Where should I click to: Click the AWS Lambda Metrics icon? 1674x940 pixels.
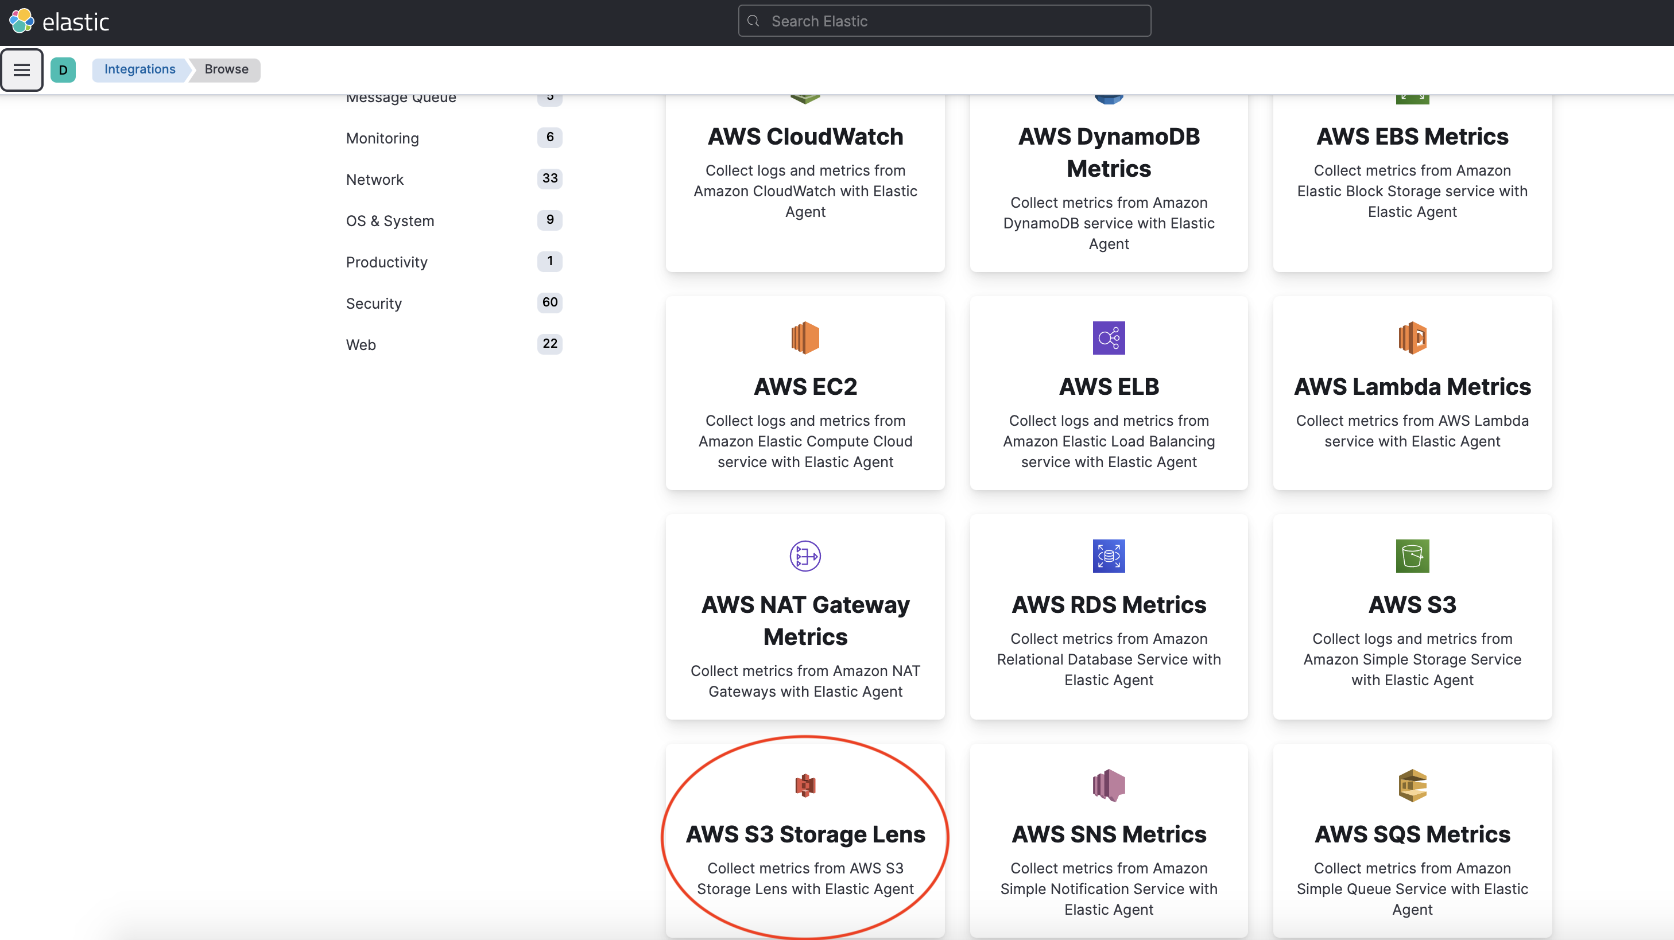click(1412, 338)
